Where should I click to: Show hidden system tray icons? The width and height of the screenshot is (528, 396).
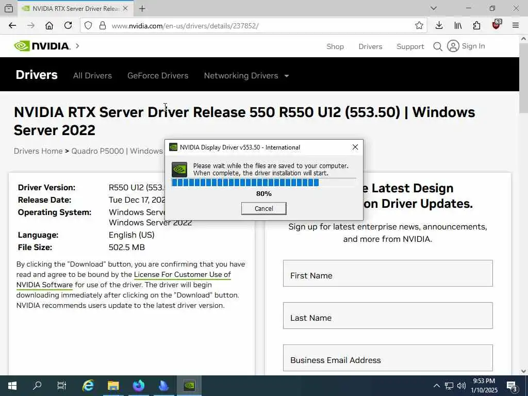(x=436, y=386)
